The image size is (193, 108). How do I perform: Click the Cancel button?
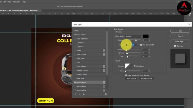[x=180, y=36]
